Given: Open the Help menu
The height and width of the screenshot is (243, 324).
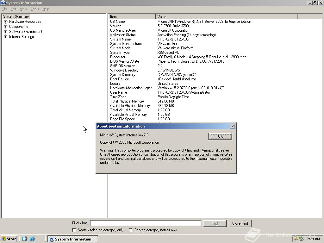Looking at the screenshot, I should pos(46,9).
